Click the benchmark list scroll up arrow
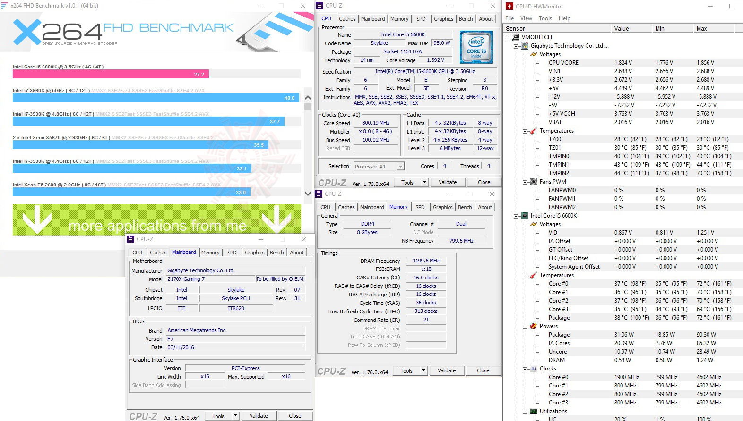Screen dimensions: 743x421 click(x=308, y=98)
